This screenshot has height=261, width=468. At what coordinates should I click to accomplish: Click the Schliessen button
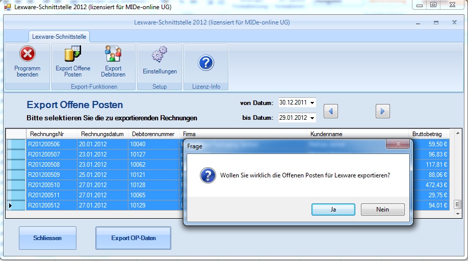coord(47,238)
